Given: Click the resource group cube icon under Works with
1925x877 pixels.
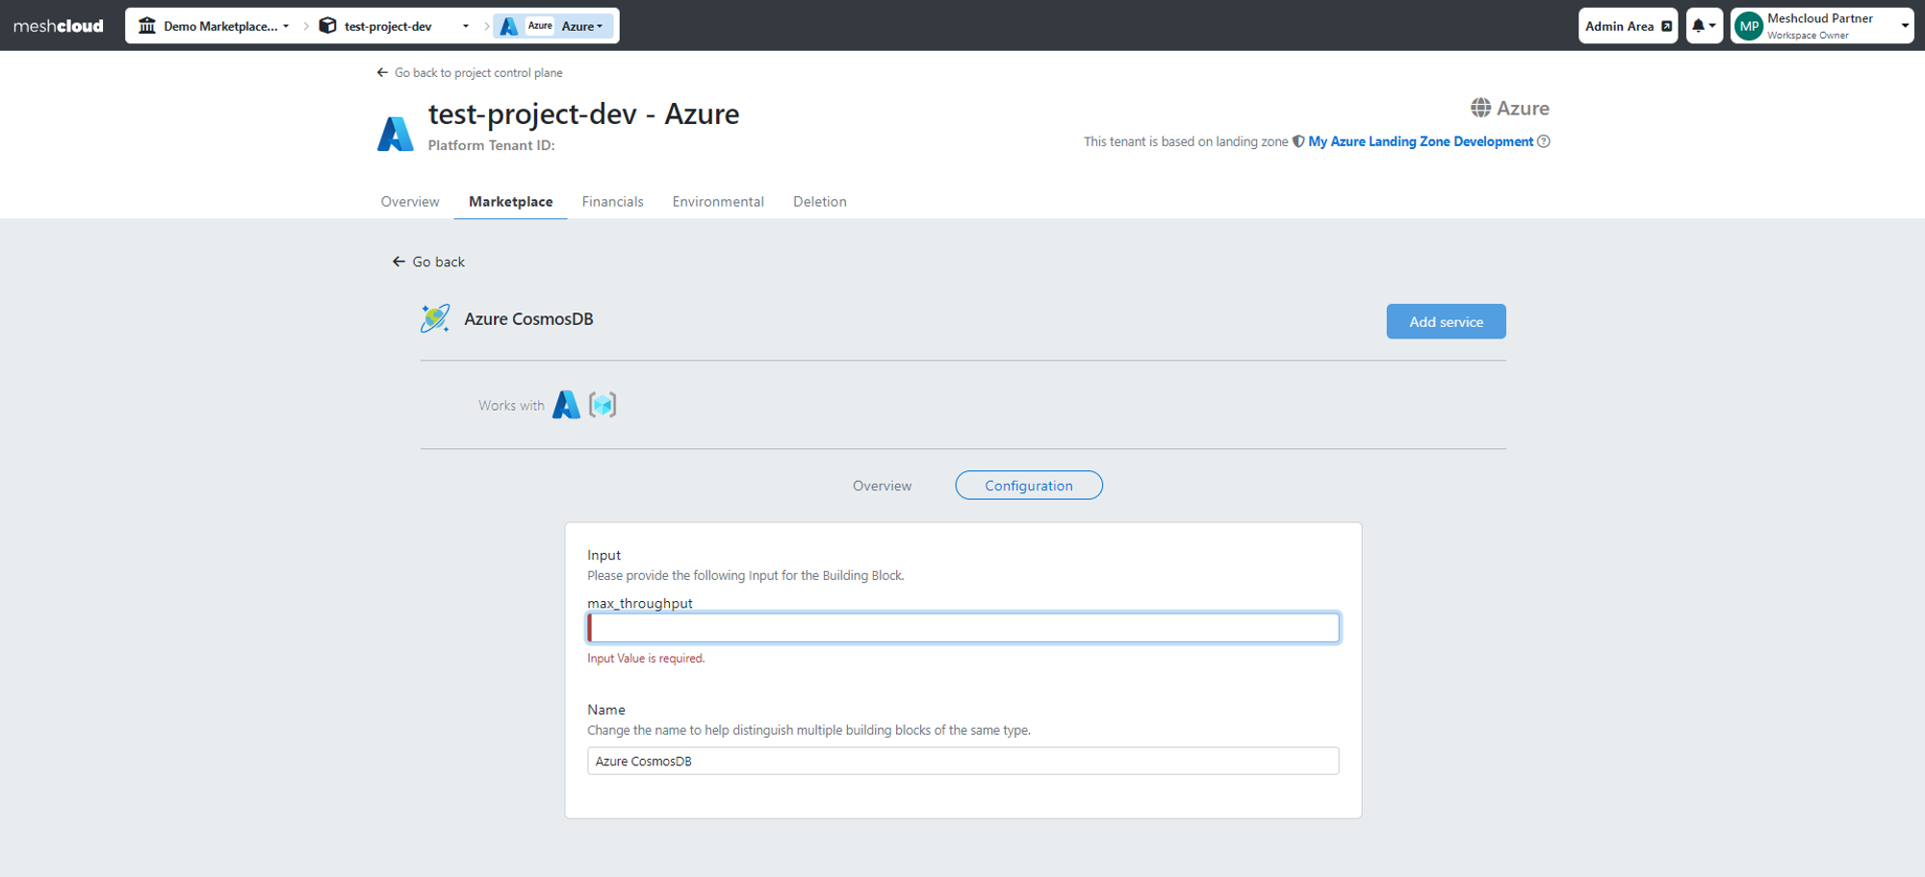Looking at the screenshot, I should pos(603,405).
